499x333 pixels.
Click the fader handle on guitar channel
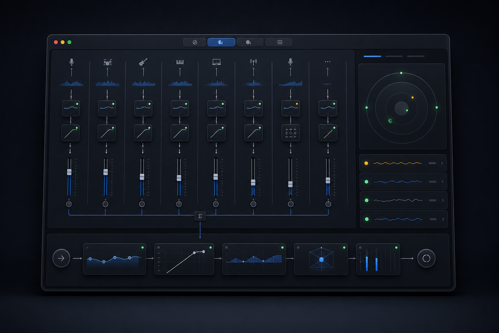pyautogui.click(x=142, y=177)
